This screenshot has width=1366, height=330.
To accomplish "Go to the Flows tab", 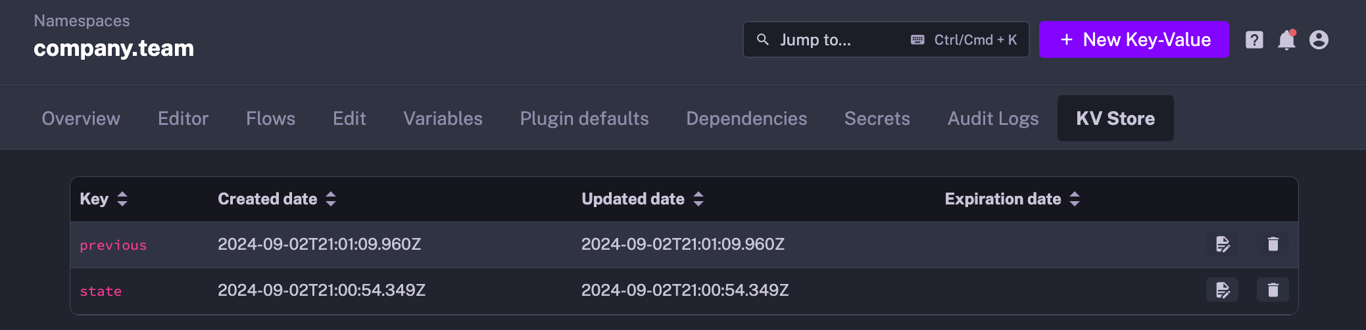I will click(x=270, y=118).
